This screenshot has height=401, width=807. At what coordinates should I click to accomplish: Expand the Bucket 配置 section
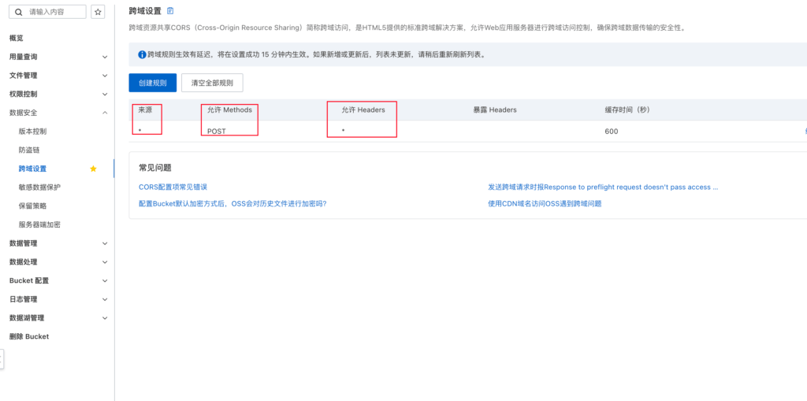coord(105,280)
